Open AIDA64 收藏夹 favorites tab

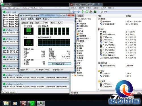pyautogui.click(x=81, y=16)
